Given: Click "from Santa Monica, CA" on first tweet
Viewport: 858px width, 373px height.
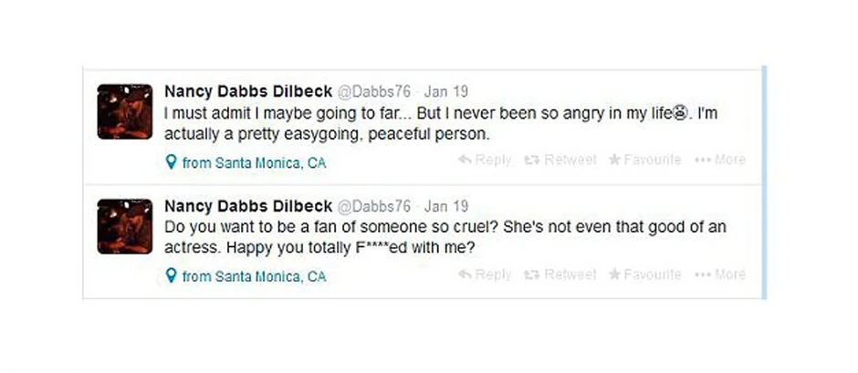Looking at the screenshot, I should (253, 163).
